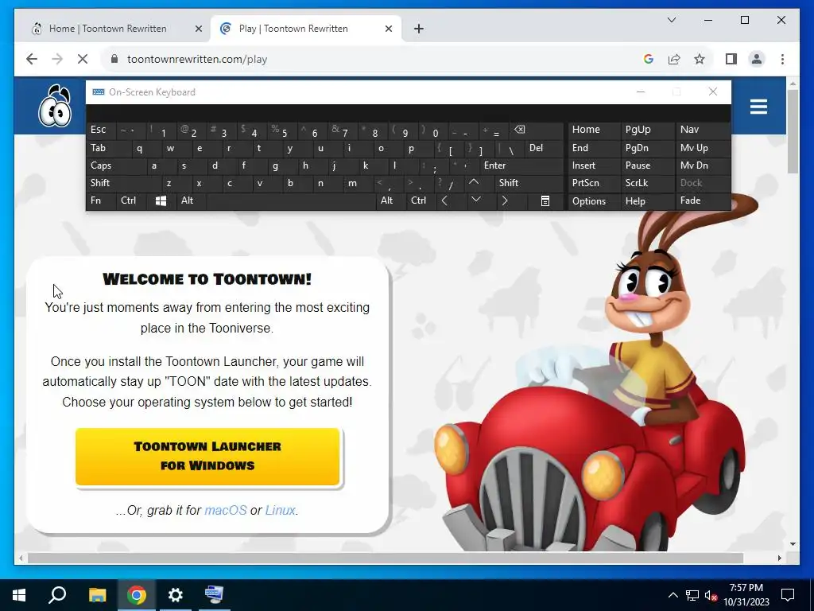
Task: Open the hamburger menu on the website
Action: point(758,107)
